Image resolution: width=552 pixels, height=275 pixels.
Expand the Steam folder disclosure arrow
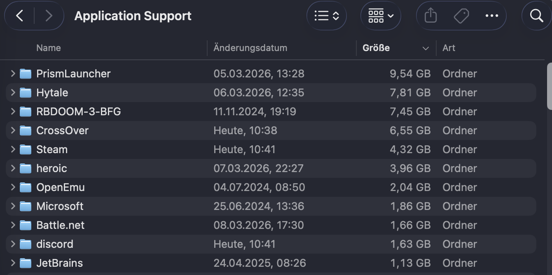[13, 149]
